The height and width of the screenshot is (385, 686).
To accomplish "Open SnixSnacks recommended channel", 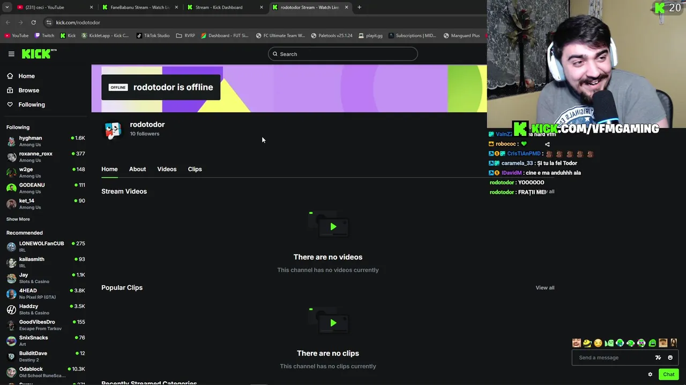I will pyautogui.click(x=46, y=341).
